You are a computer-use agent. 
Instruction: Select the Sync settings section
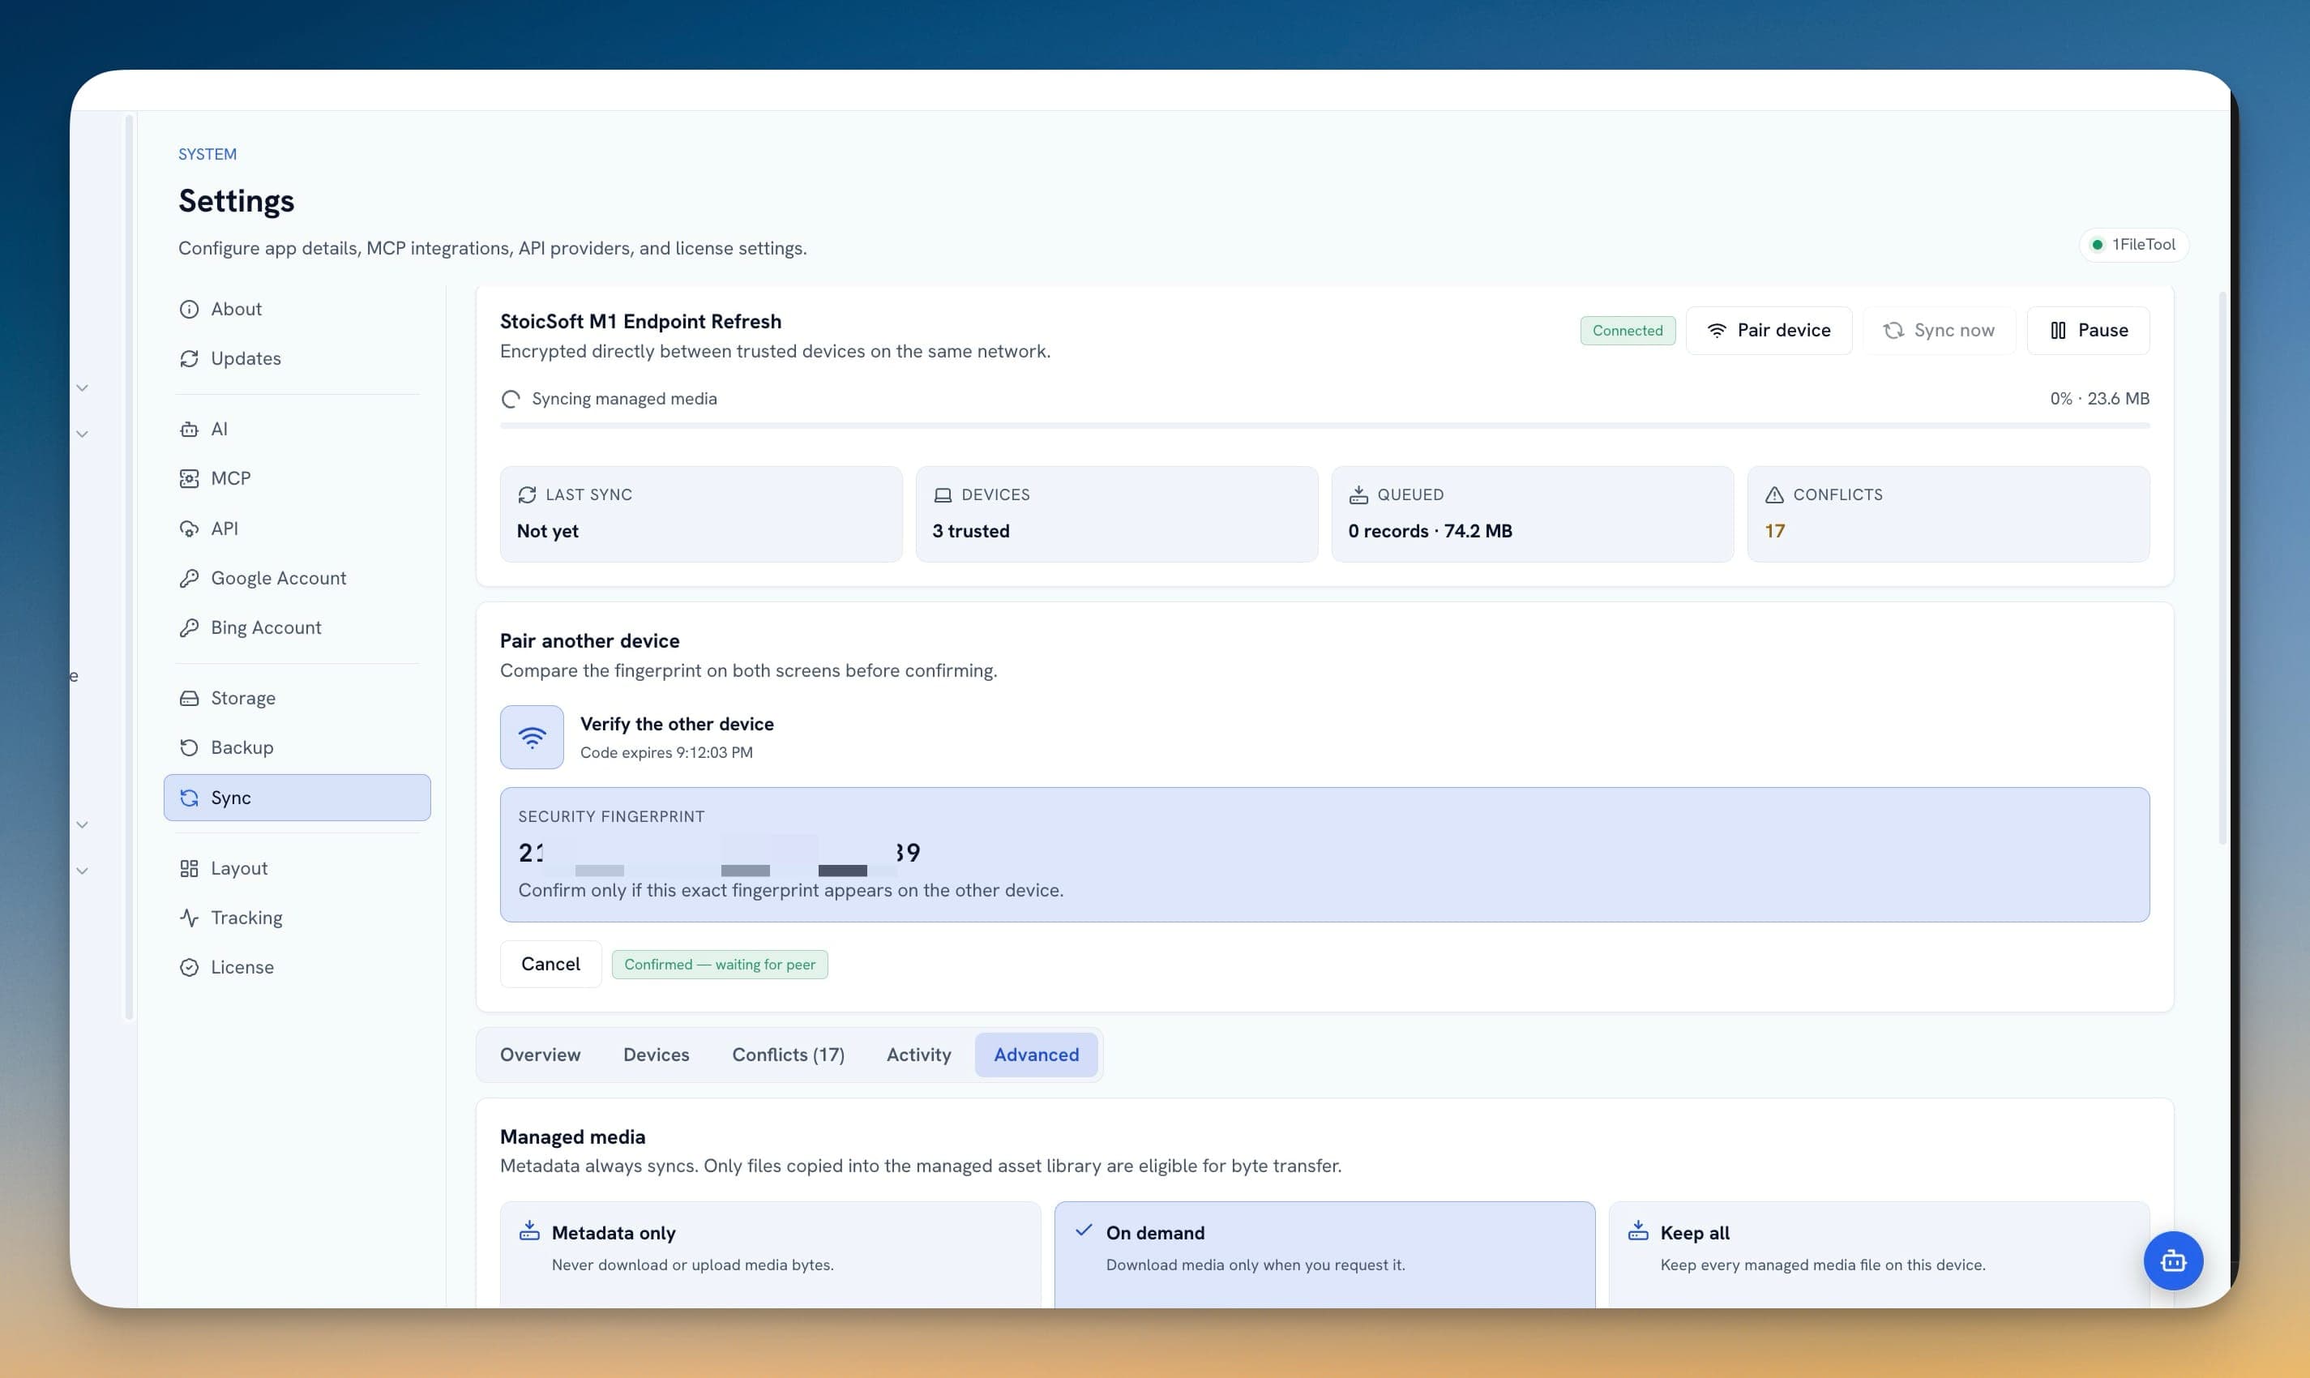tap(297, 798)
